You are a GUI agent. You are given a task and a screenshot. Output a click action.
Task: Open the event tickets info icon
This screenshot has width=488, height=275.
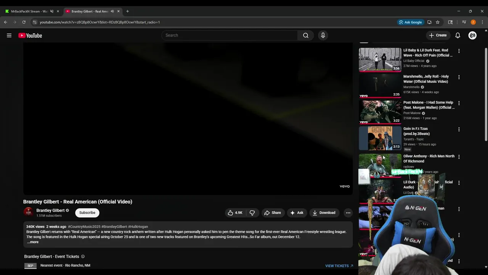(x=83, y=257)
